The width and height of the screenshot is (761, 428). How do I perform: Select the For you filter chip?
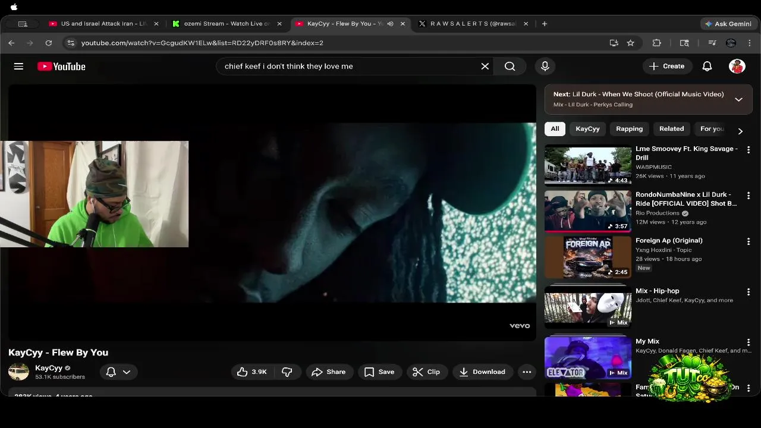click(712, 128)
